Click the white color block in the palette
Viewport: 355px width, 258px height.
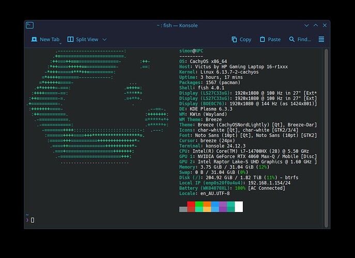pyautogui.click(x=239, y=207)
